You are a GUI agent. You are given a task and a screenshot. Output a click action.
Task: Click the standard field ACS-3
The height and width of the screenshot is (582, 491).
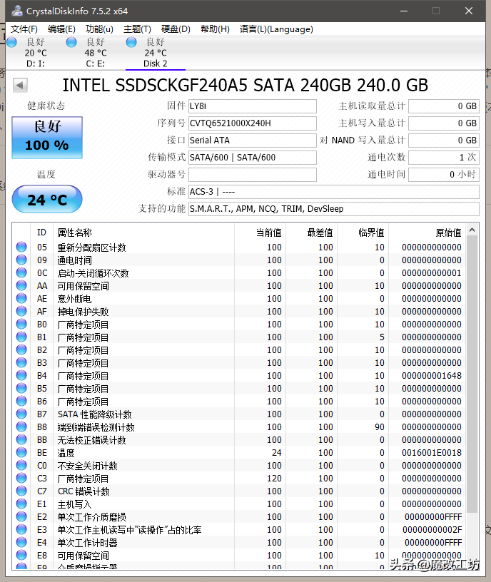pos(334,192)
